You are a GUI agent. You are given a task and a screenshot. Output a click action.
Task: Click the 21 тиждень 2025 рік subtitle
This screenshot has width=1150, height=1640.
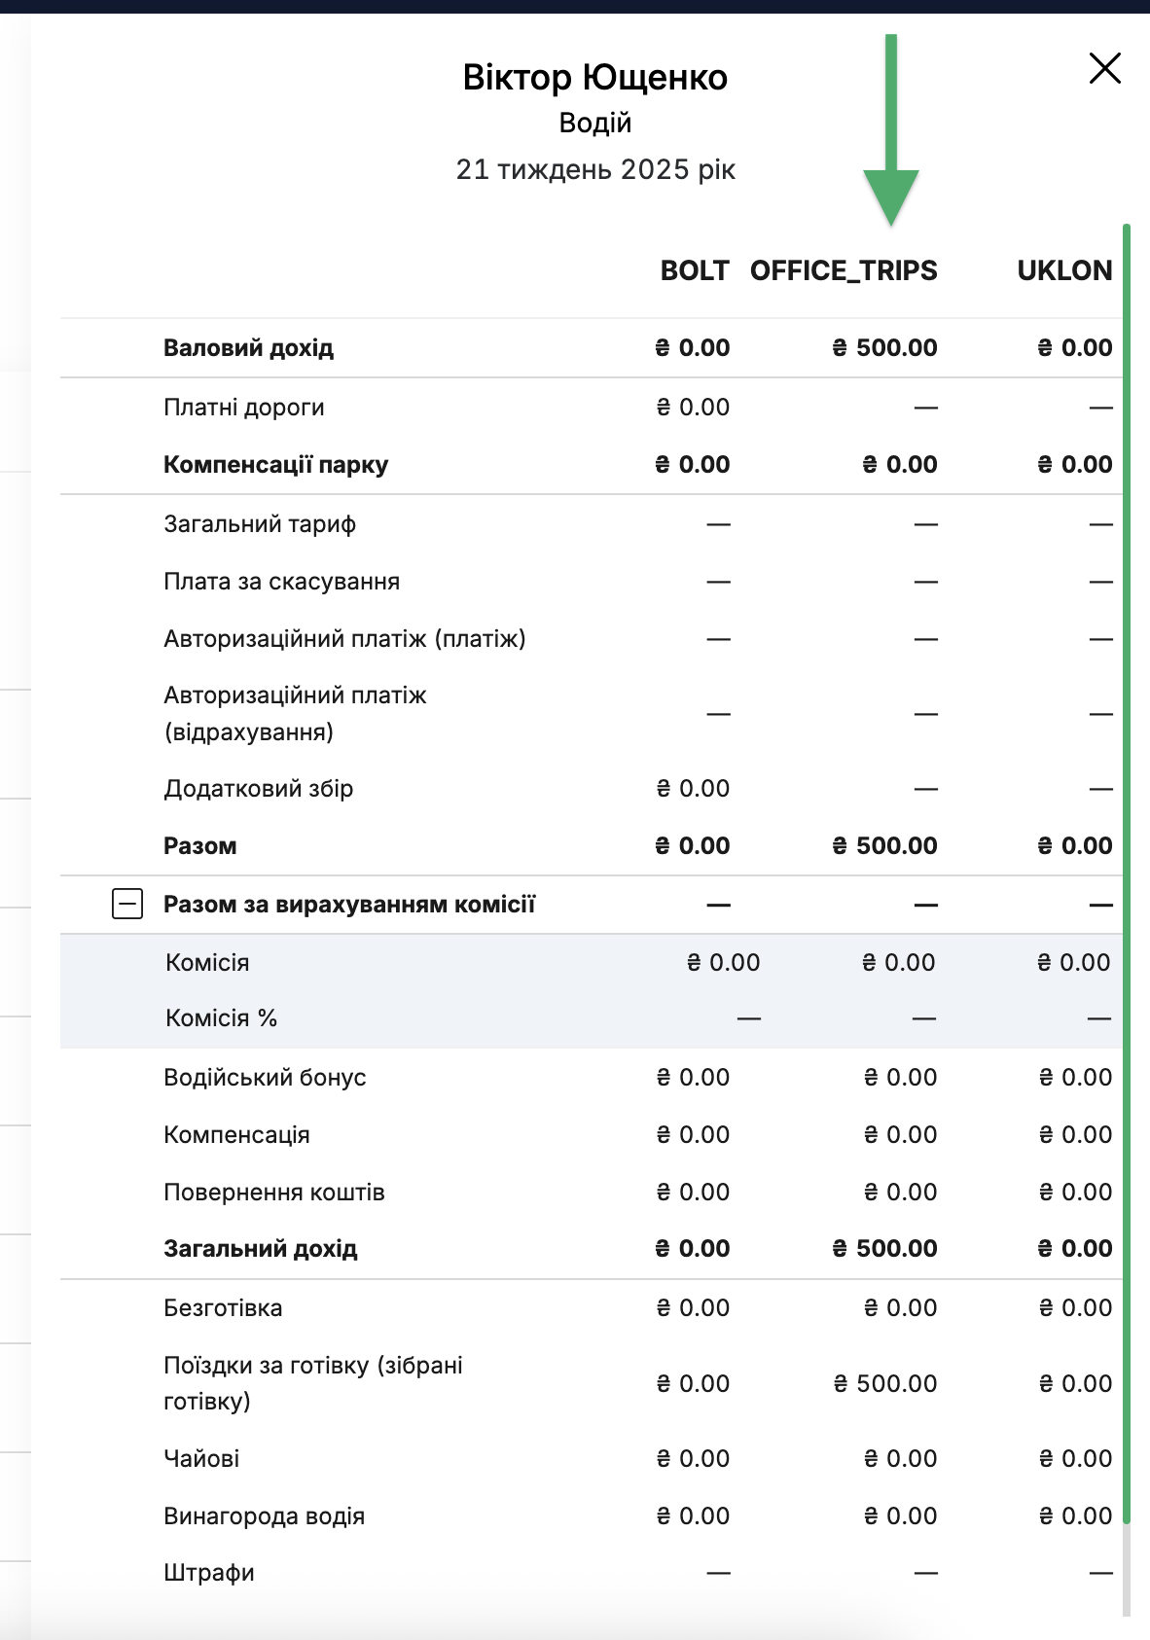click(x=595, y=169)
